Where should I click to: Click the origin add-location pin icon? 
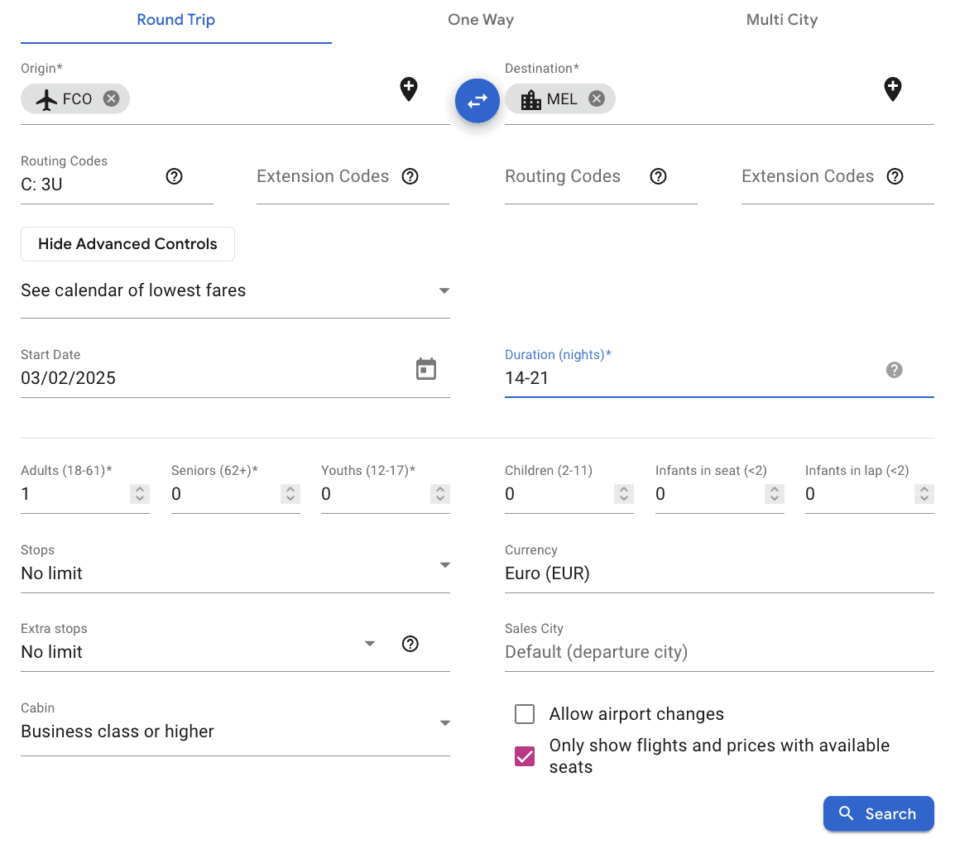[409, 89]
